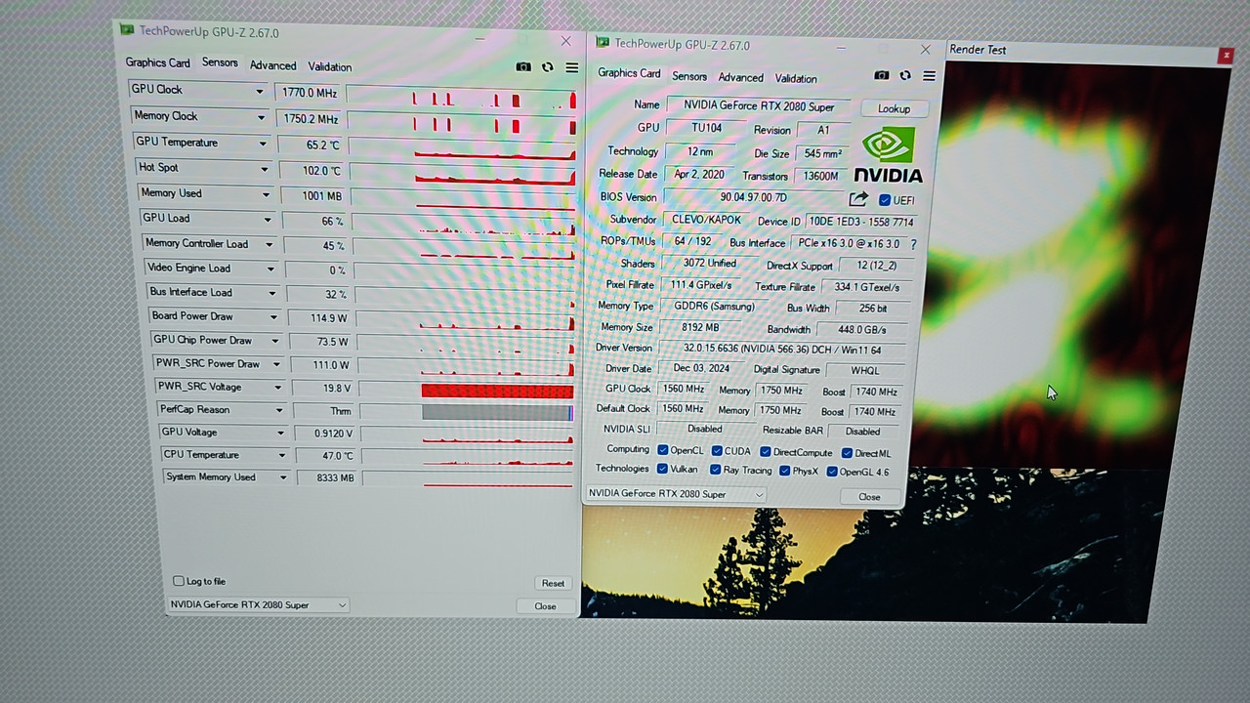Open System Memory Used sensor dropdown
The image size is (1250, 703).
tap(284, 477)
